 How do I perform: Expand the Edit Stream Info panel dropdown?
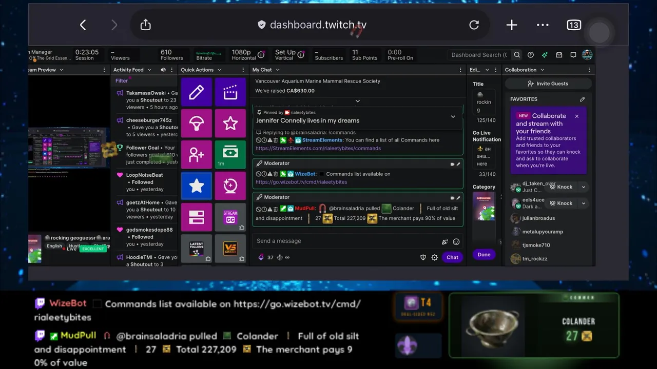(x=486, y=70)
